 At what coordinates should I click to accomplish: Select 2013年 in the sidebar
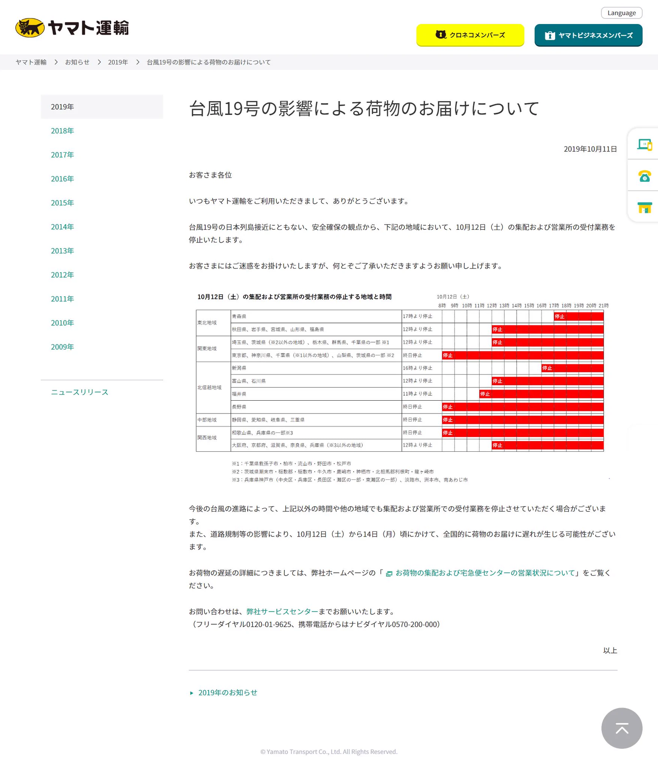tap(62, 251)
